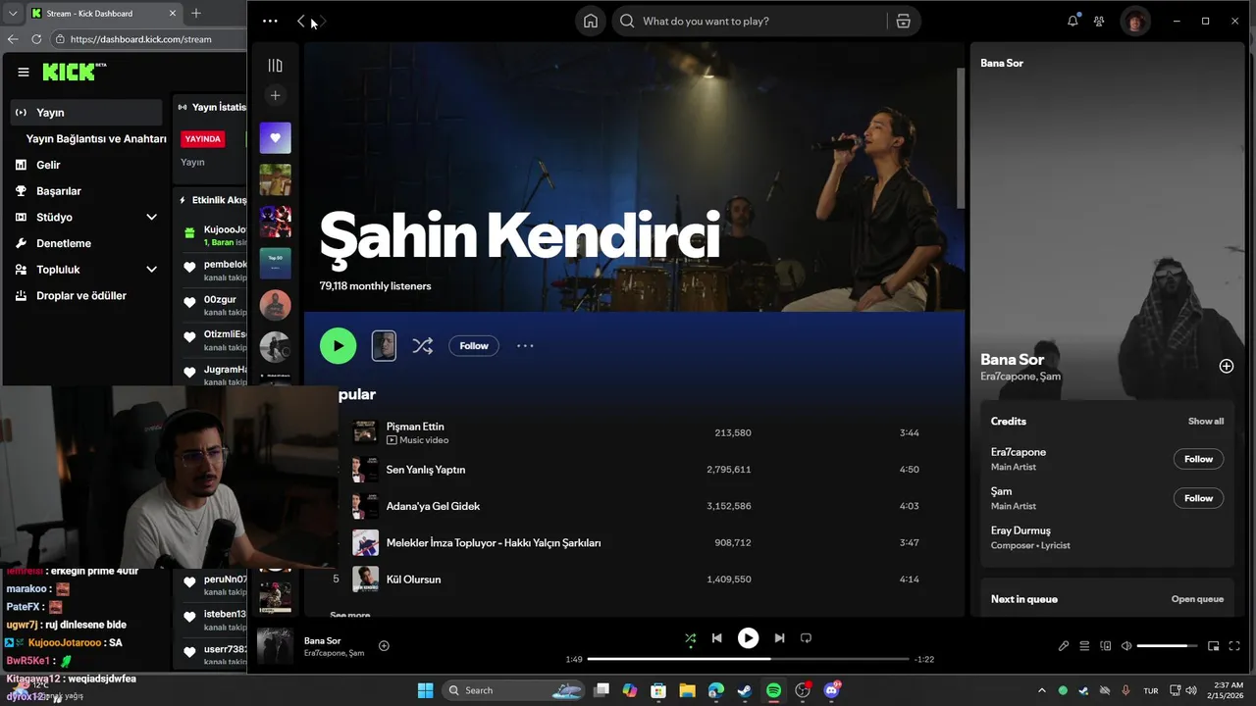
Task: Open Windows Start menu
Action: tap(425, 690)
